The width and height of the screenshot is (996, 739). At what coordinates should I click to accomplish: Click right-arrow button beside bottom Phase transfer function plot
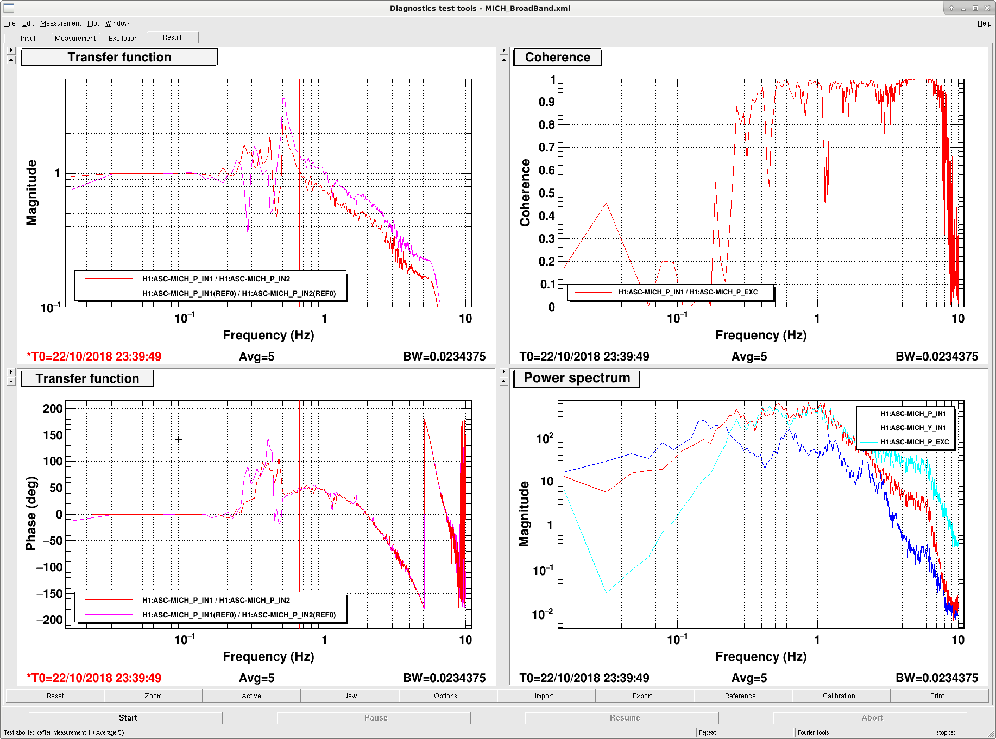point(11,372)
